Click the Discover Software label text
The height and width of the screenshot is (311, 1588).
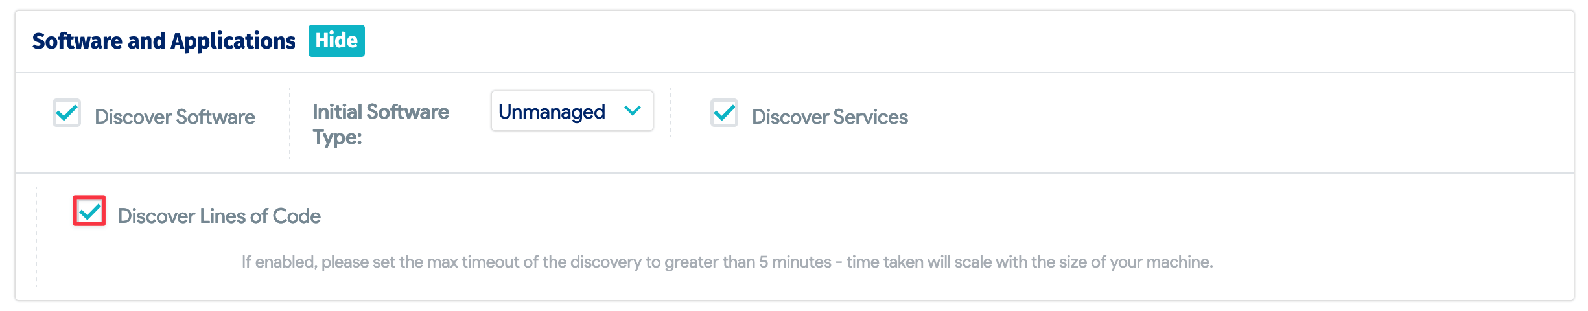point(175,117)
